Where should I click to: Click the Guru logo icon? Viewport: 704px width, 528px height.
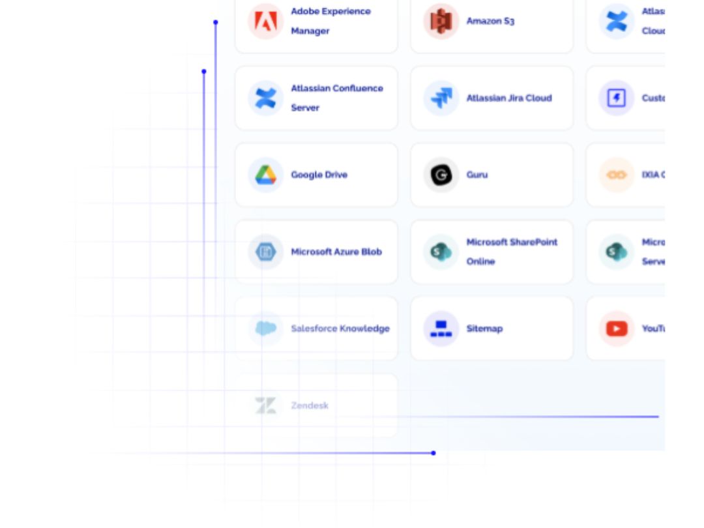pyautogui.click(x=441, y=175)
